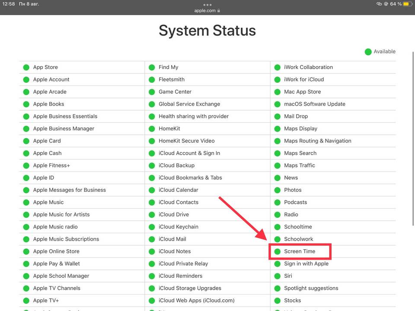415x311 pixels.
Task: Click the green status dot beside Siri
Action: [x=277, y=276]
